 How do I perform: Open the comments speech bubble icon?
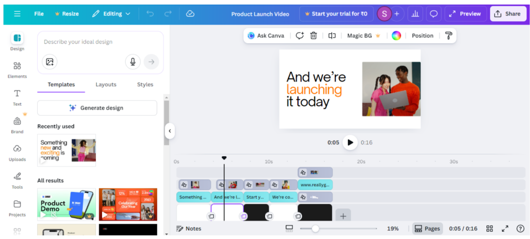[434, 14]
